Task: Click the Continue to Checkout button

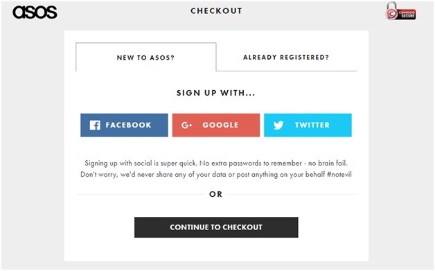Action: pyautogui.click(x=216, y=227)
